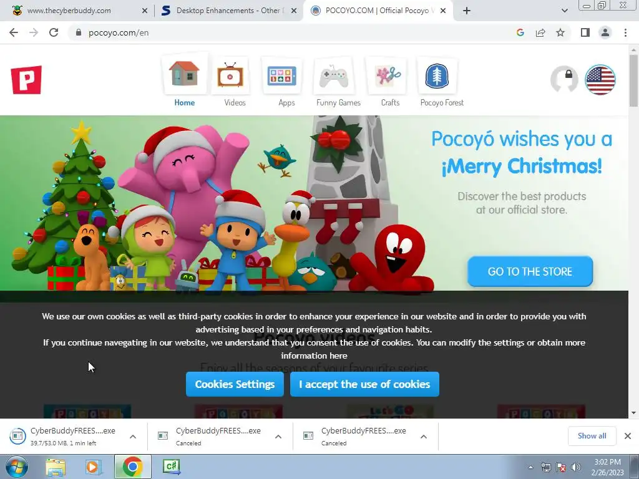This screenshot has height=479, width=639.
Task: Open the Videos TV icon
Action: pos(230,75)
